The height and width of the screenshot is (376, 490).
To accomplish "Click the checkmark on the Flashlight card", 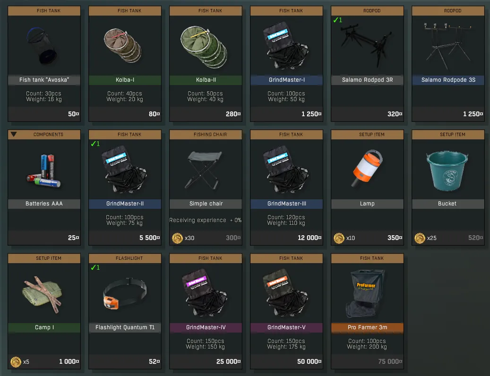I will [x=95, y=267].
